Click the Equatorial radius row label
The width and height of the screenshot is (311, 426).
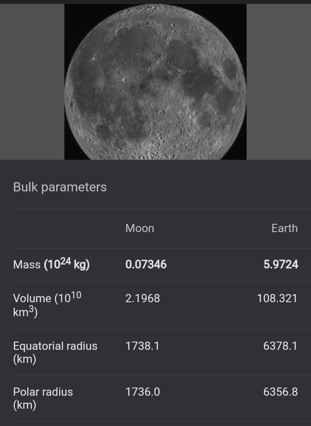tap(55, 352)
